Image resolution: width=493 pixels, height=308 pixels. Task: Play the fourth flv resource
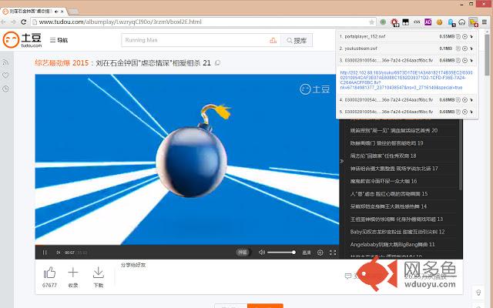[464, 99]
